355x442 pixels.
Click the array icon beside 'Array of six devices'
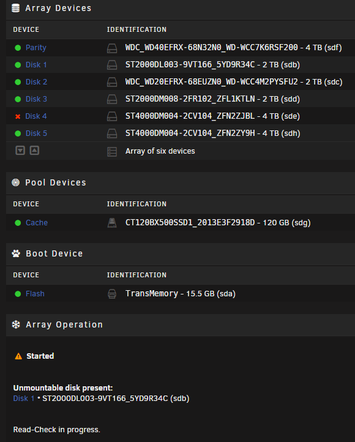[x=112, y=152]
